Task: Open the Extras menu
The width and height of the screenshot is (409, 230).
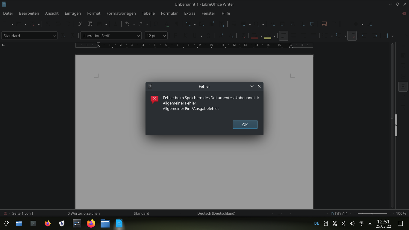Action: click(x=190, y=13)
